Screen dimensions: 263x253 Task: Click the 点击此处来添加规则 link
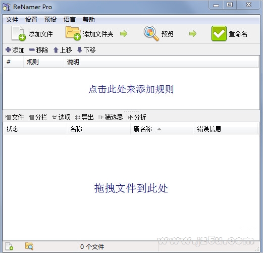tap(131, 89)
